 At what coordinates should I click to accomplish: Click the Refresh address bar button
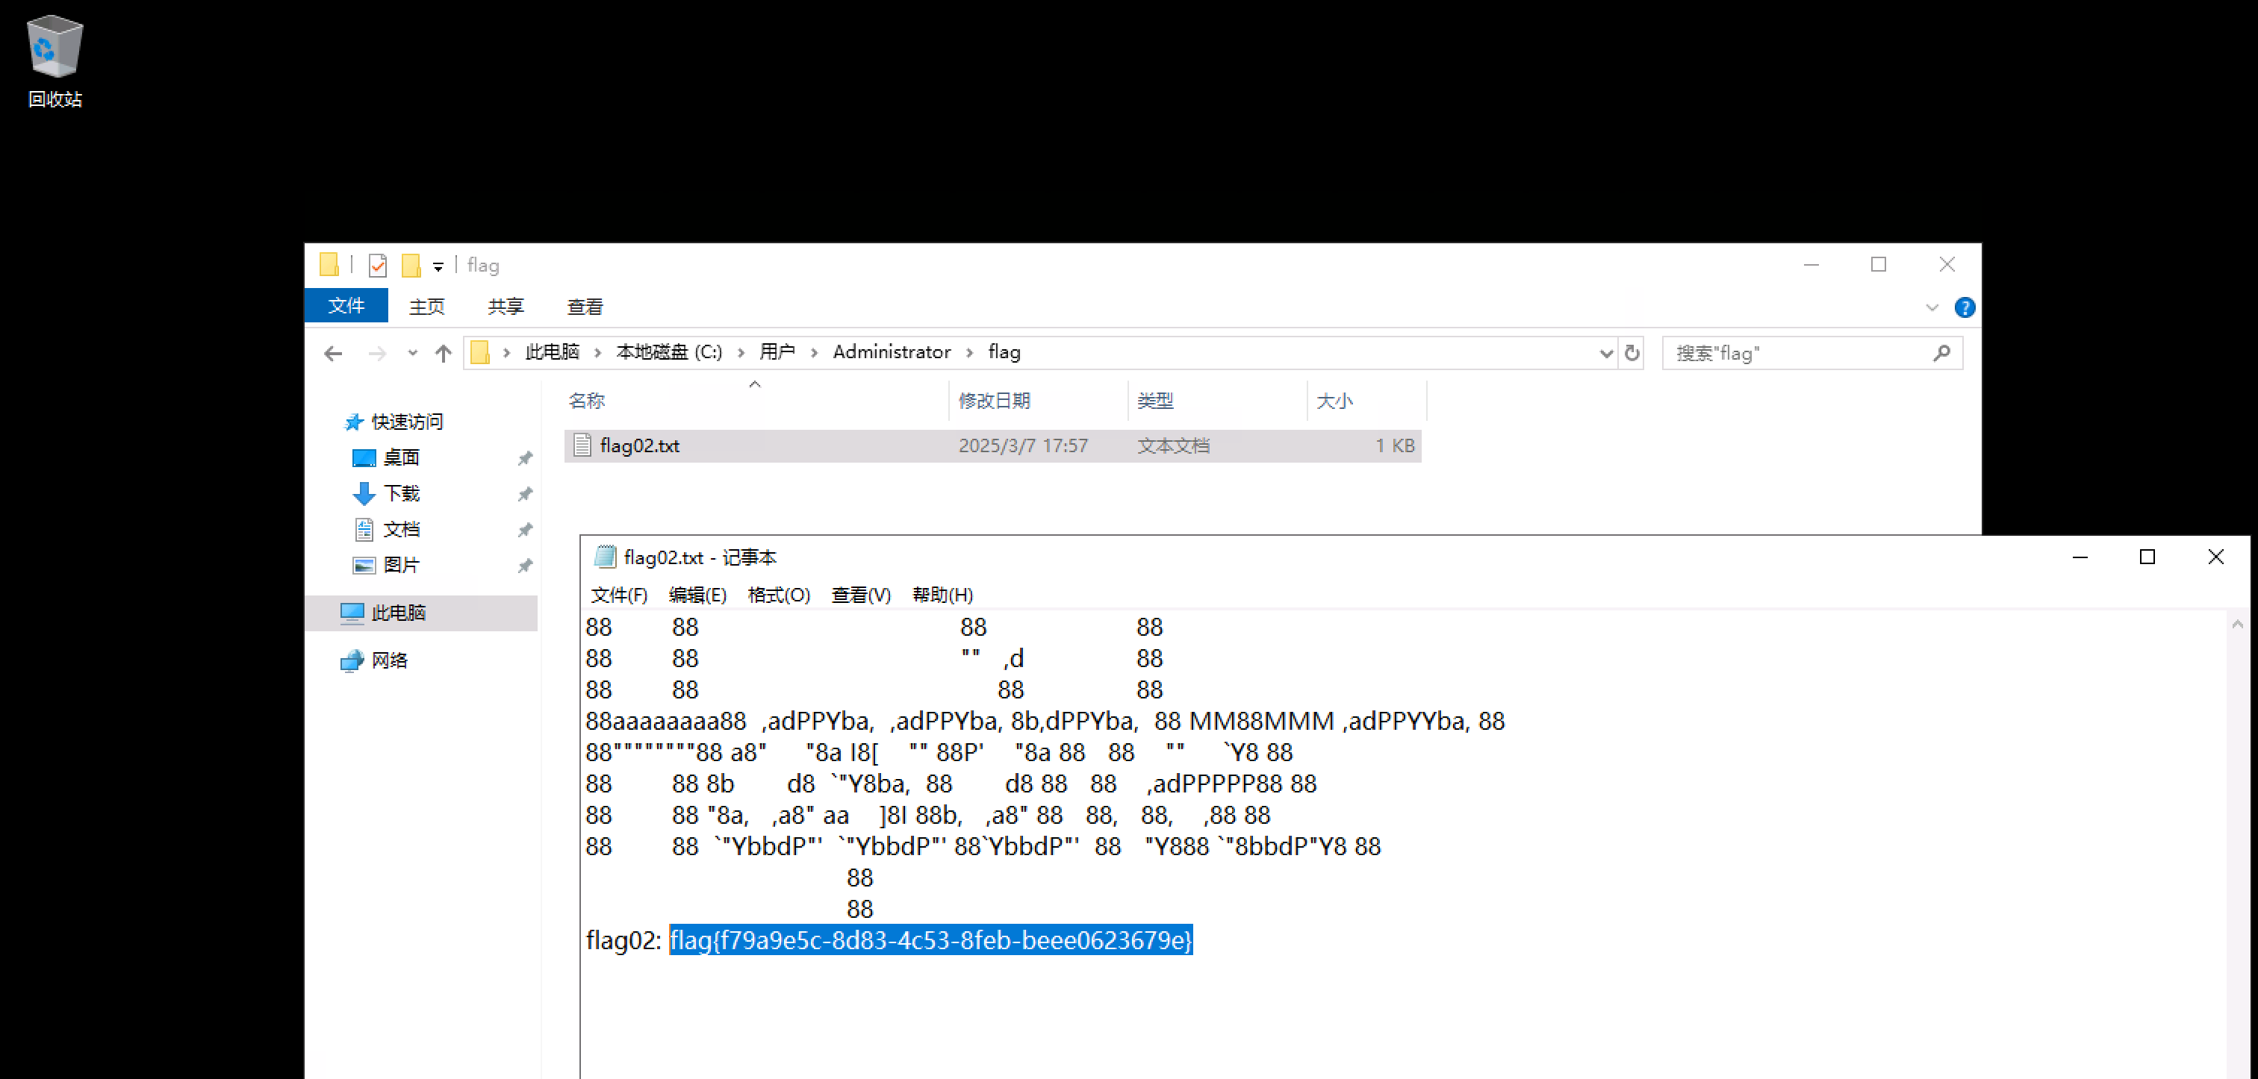coord(1632,353)
